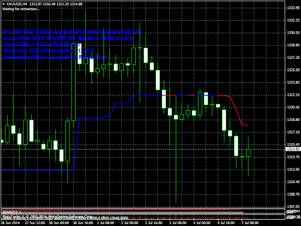Click the 1312.05 price scale label

(293, 169)
